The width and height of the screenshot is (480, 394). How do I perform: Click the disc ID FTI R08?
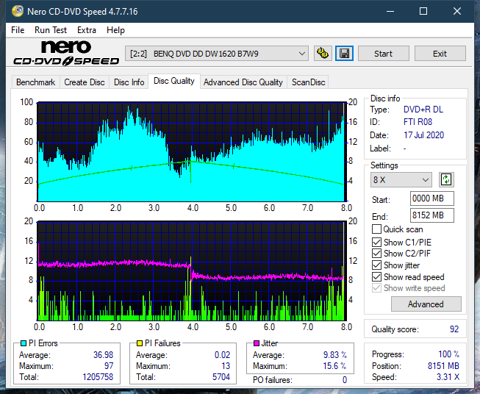(x=418, y=122)
